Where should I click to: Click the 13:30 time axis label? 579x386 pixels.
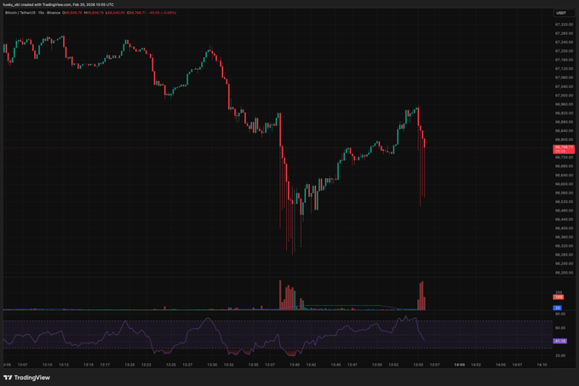pos(212,365)
